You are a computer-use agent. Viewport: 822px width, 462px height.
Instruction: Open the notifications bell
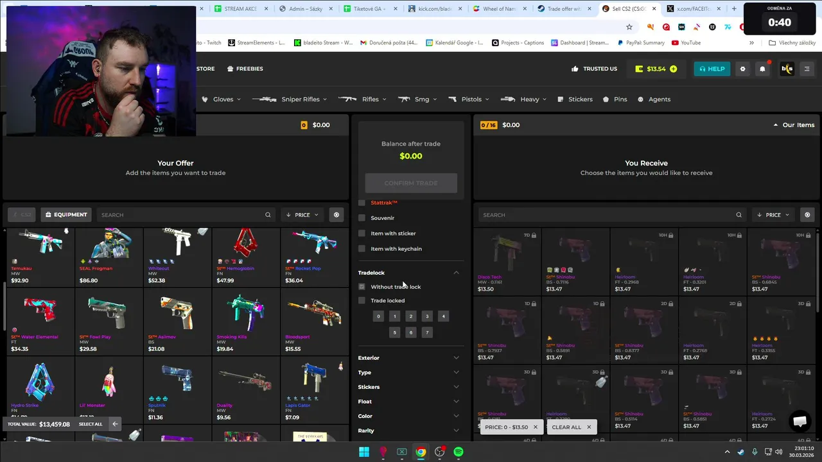(763, 69)
